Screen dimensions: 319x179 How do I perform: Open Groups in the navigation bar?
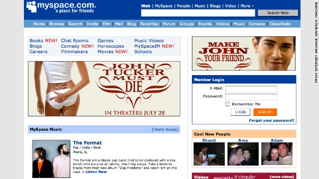(x=187, y=24)
